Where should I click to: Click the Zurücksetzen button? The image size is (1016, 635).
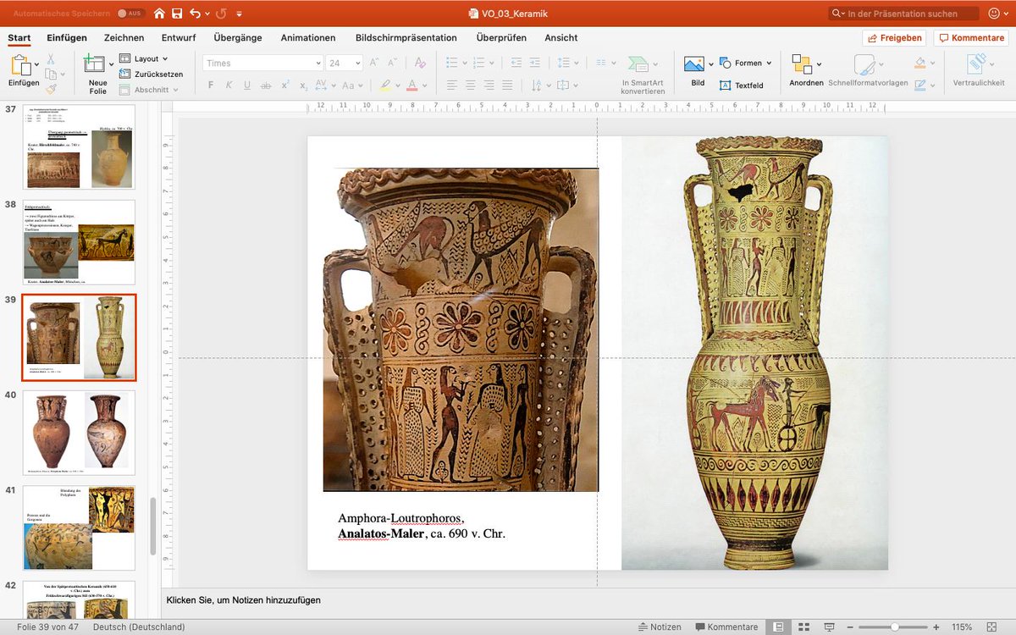point(151,74)
